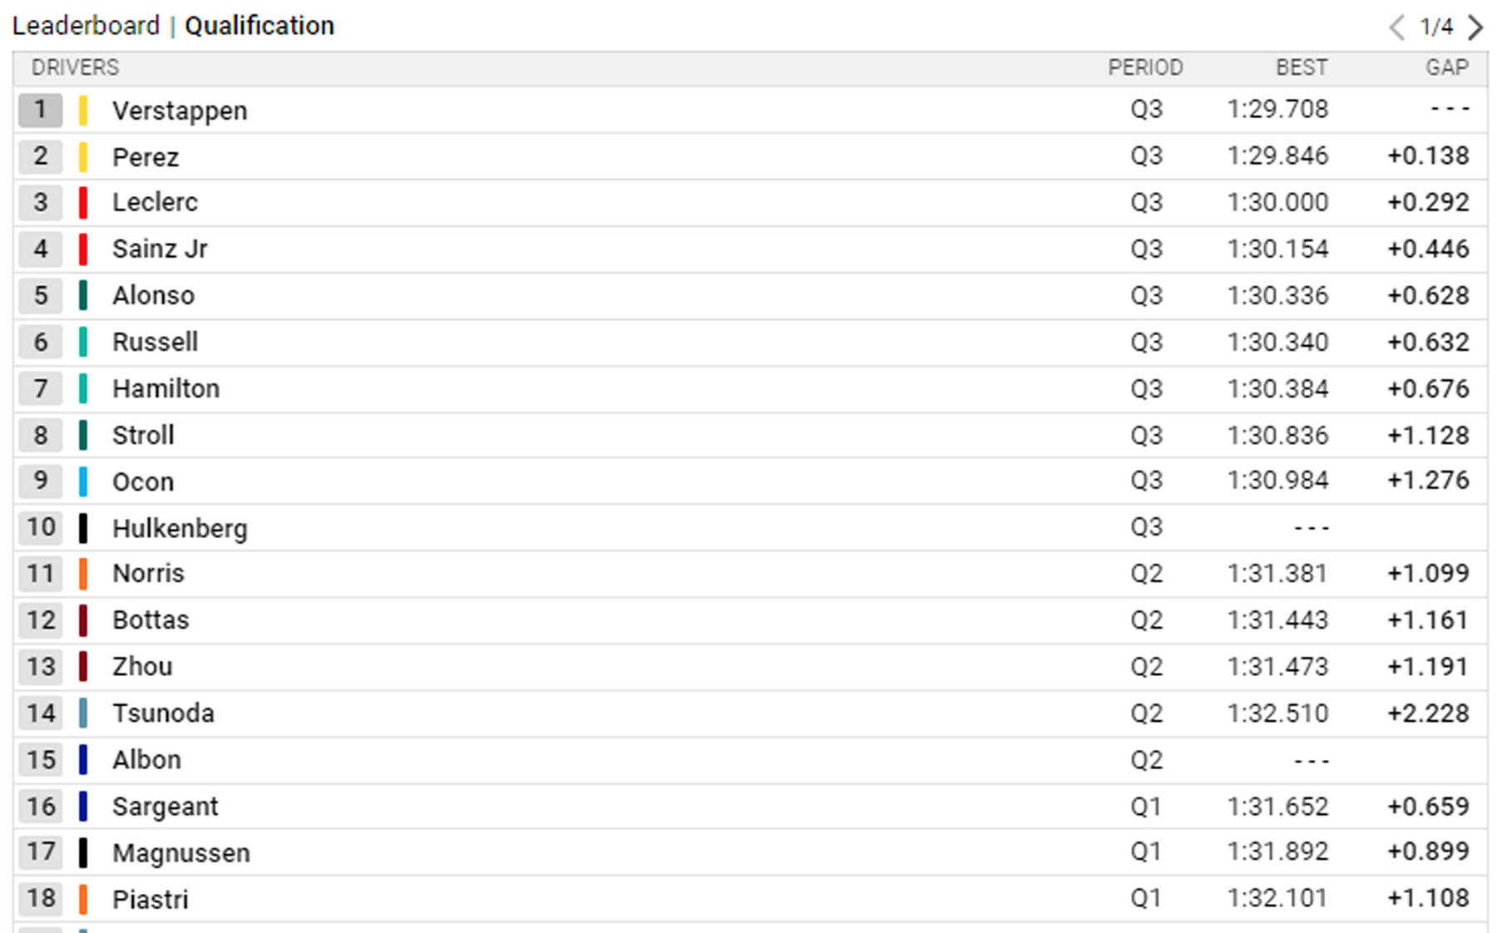The image size is (1497, 933).
Task: Click position badge number 10
Action: pos(40,528)
